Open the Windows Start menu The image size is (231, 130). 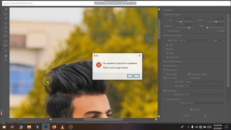4,127
